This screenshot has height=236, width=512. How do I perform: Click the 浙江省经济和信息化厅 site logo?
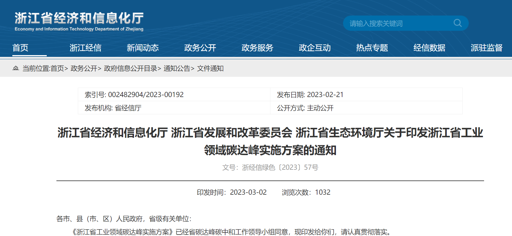point(79,21)
